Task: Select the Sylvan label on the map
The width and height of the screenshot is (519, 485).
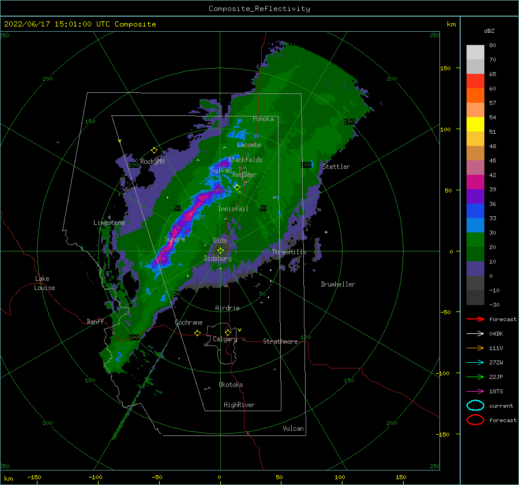Action: coord(221,170)
